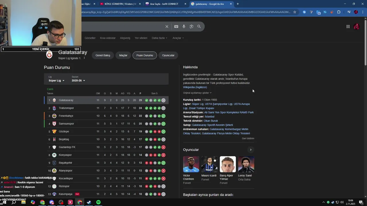Open the Windows Start menu

click(4, 202)
